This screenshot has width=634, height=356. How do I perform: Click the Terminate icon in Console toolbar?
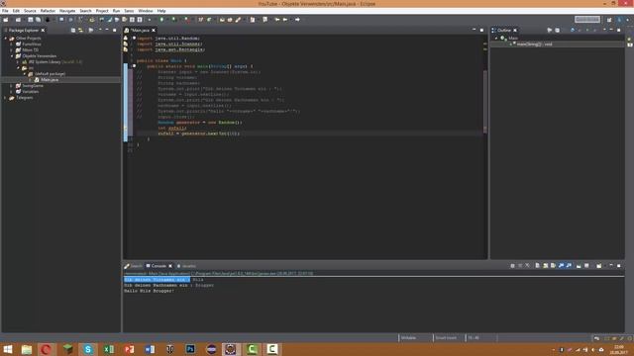(x=513, y=266)
